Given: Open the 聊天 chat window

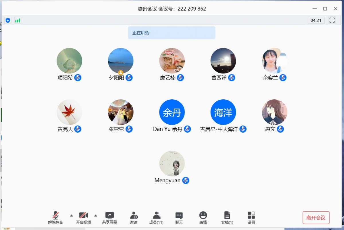Looking at the screenshot, I should [179, 215].
